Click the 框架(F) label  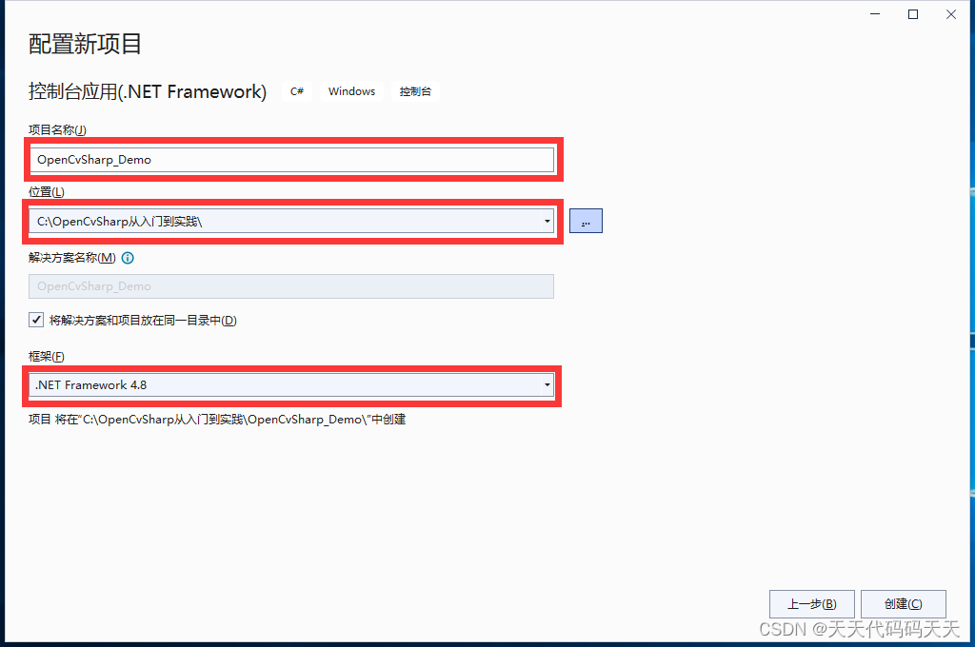click(x=47, y=357)
